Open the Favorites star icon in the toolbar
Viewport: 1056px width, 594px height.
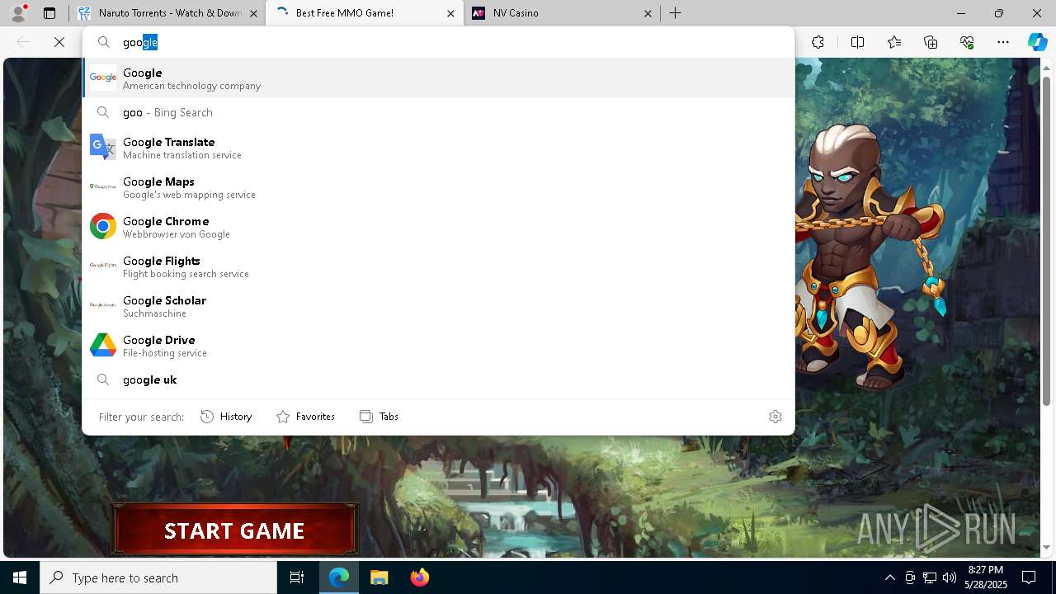(894, 42)
